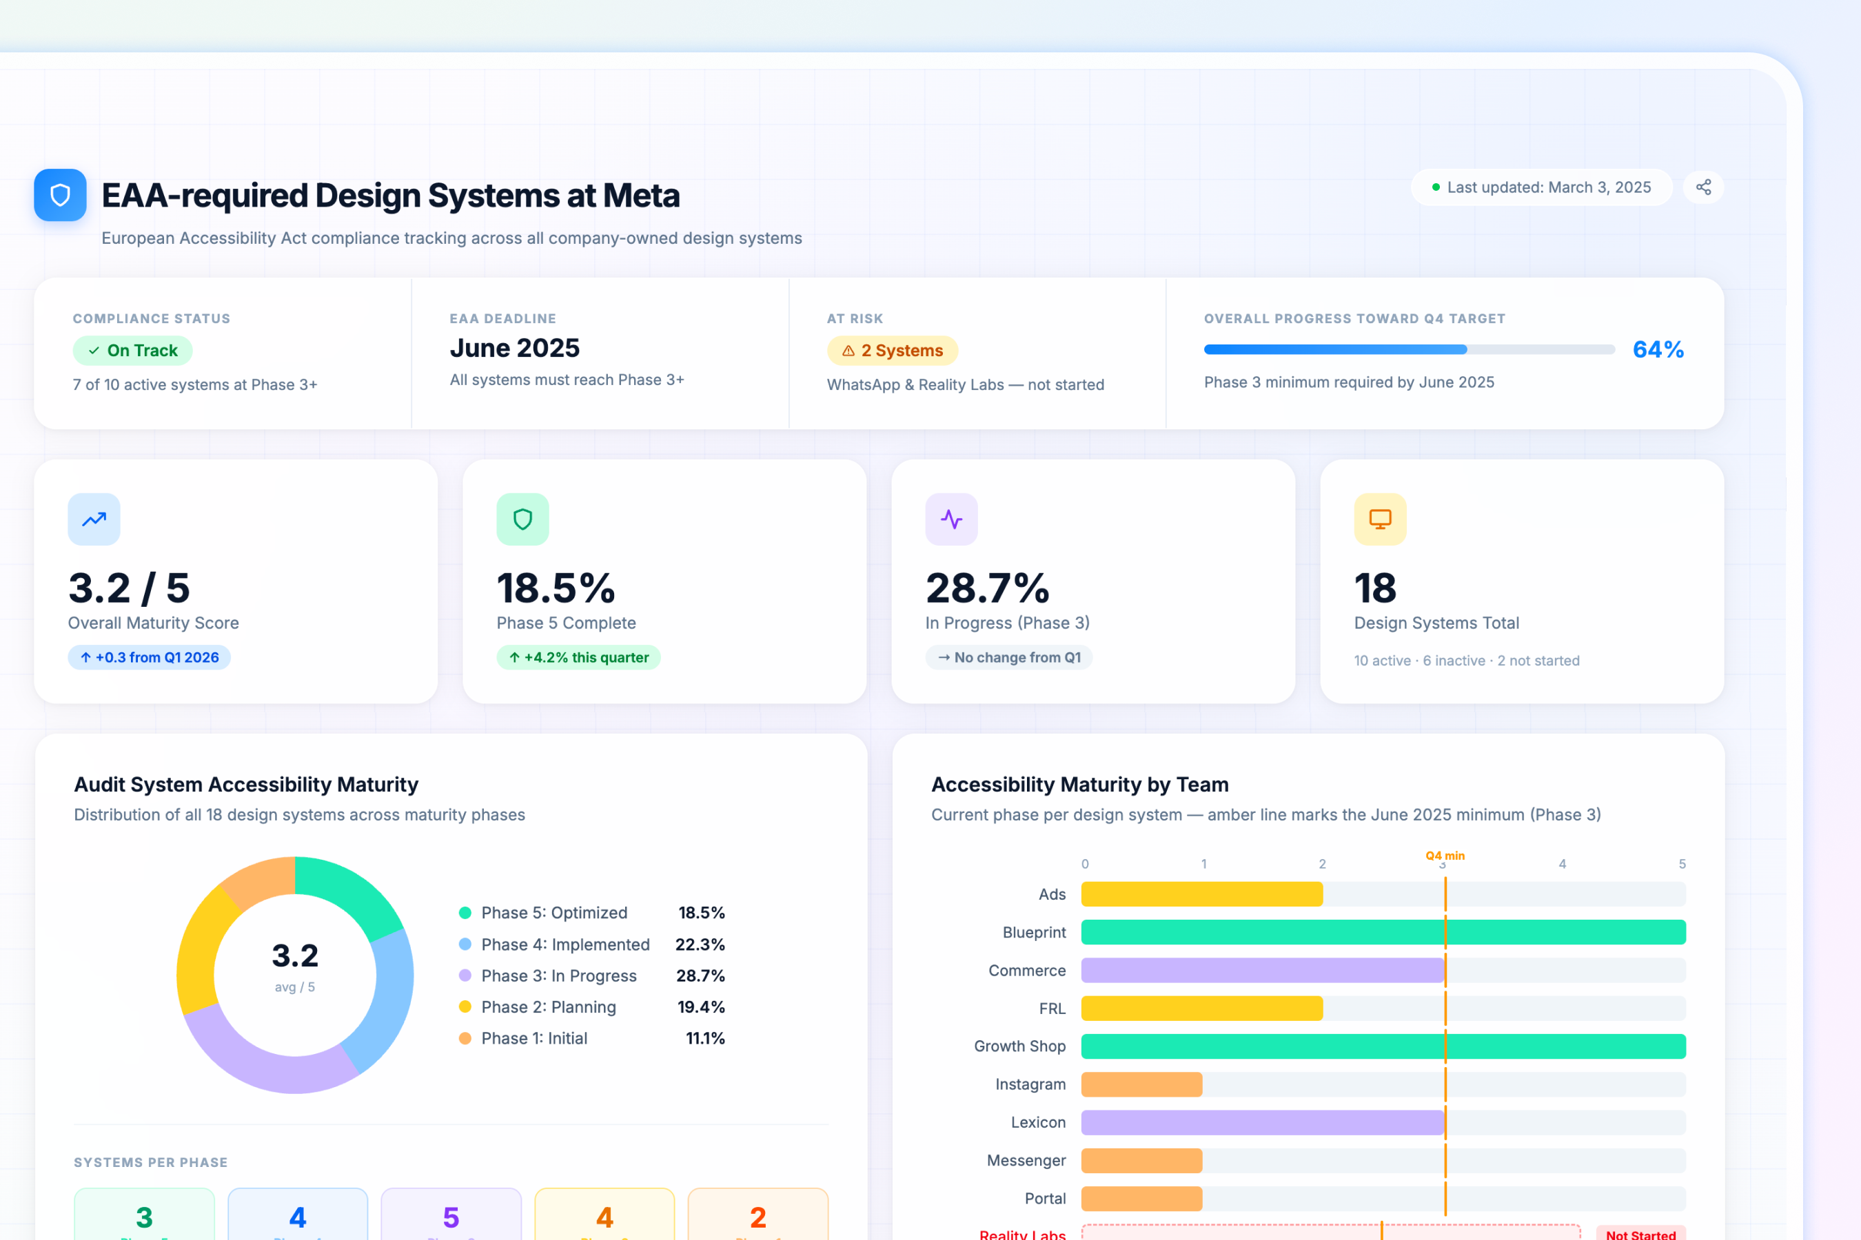Click the up arrow in +0.3 badge
The width and height of the screenshot is (1861, 1240).
click(85, 657)
